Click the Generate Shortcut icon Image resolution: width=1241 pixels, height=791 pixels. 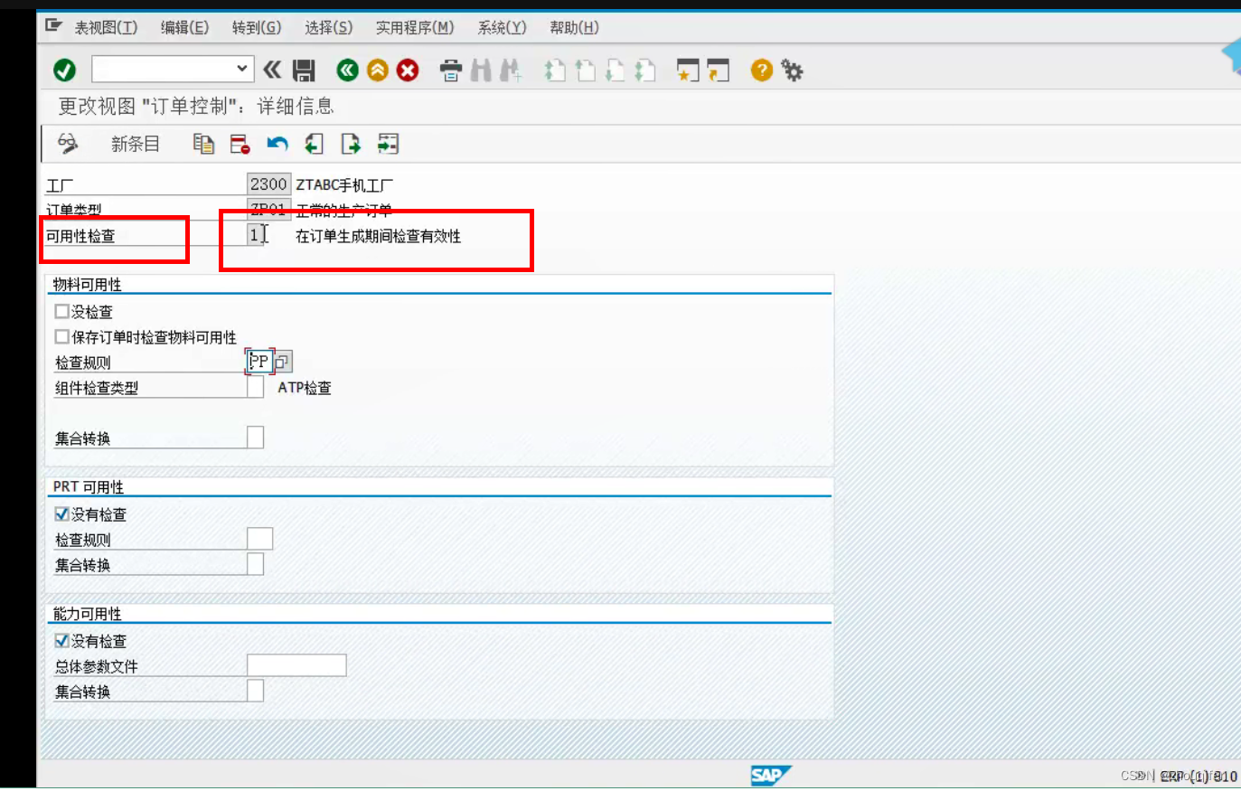coord(719,70)
